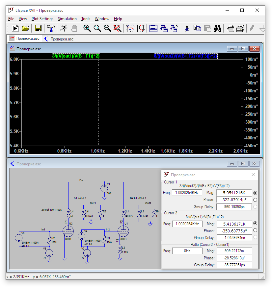The image size is (272, 287).
Task: Select the Cursor 1 Mag radio button
Action: 255,193
